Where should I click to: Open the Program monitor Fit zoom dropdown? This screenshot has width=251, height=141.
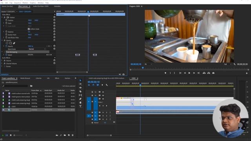(x=148, y=64)
